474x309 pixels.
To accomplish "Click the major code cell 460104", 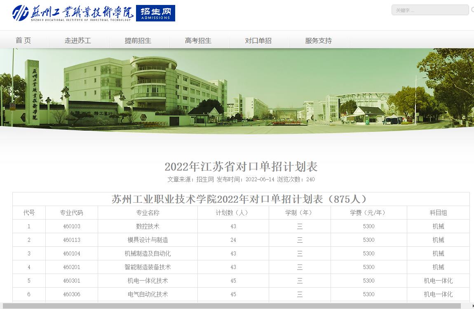I will pyautogui.click(x=72, y=253).
